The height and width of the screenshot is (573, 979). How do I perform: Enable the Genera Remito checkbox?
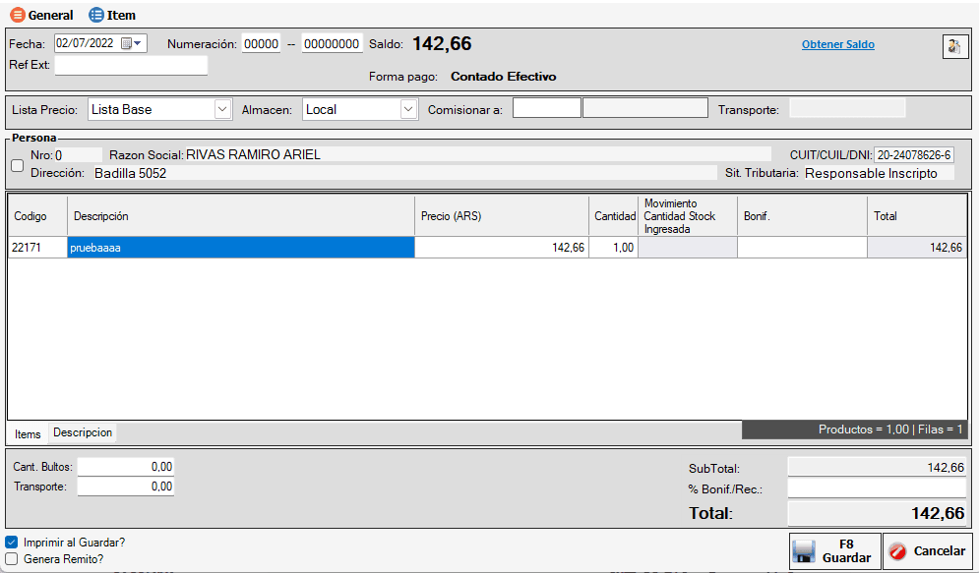coord(12,558)
